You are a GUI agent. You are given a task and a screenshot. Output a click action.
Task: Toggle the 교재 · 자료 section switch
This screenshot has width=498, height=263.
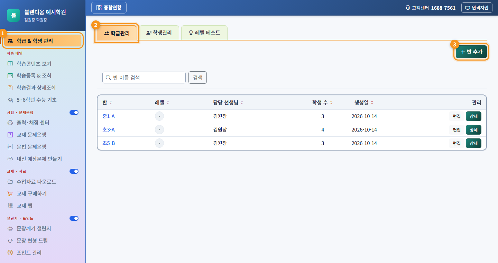click(74, 171)
